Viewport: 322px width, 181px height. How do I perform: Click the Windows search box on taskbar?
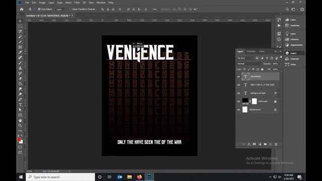point(60,177)
